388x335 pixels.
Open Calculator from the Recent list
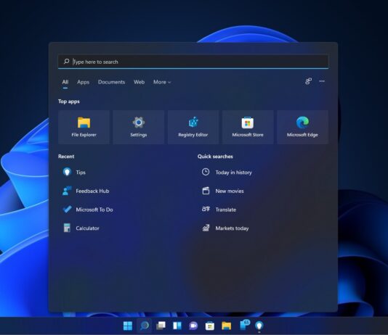81,228
